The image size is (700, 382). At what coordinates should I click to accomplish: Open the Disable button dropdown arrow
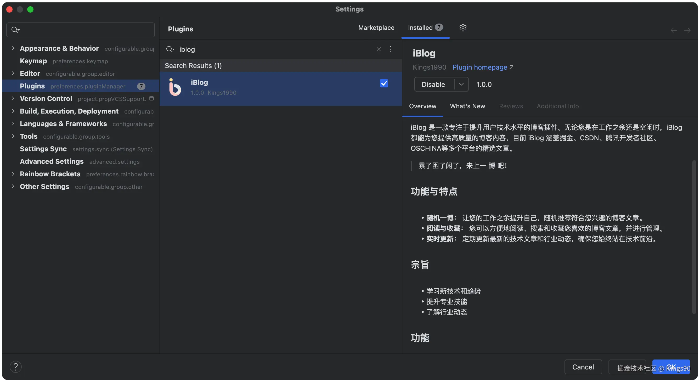(461, 84)
